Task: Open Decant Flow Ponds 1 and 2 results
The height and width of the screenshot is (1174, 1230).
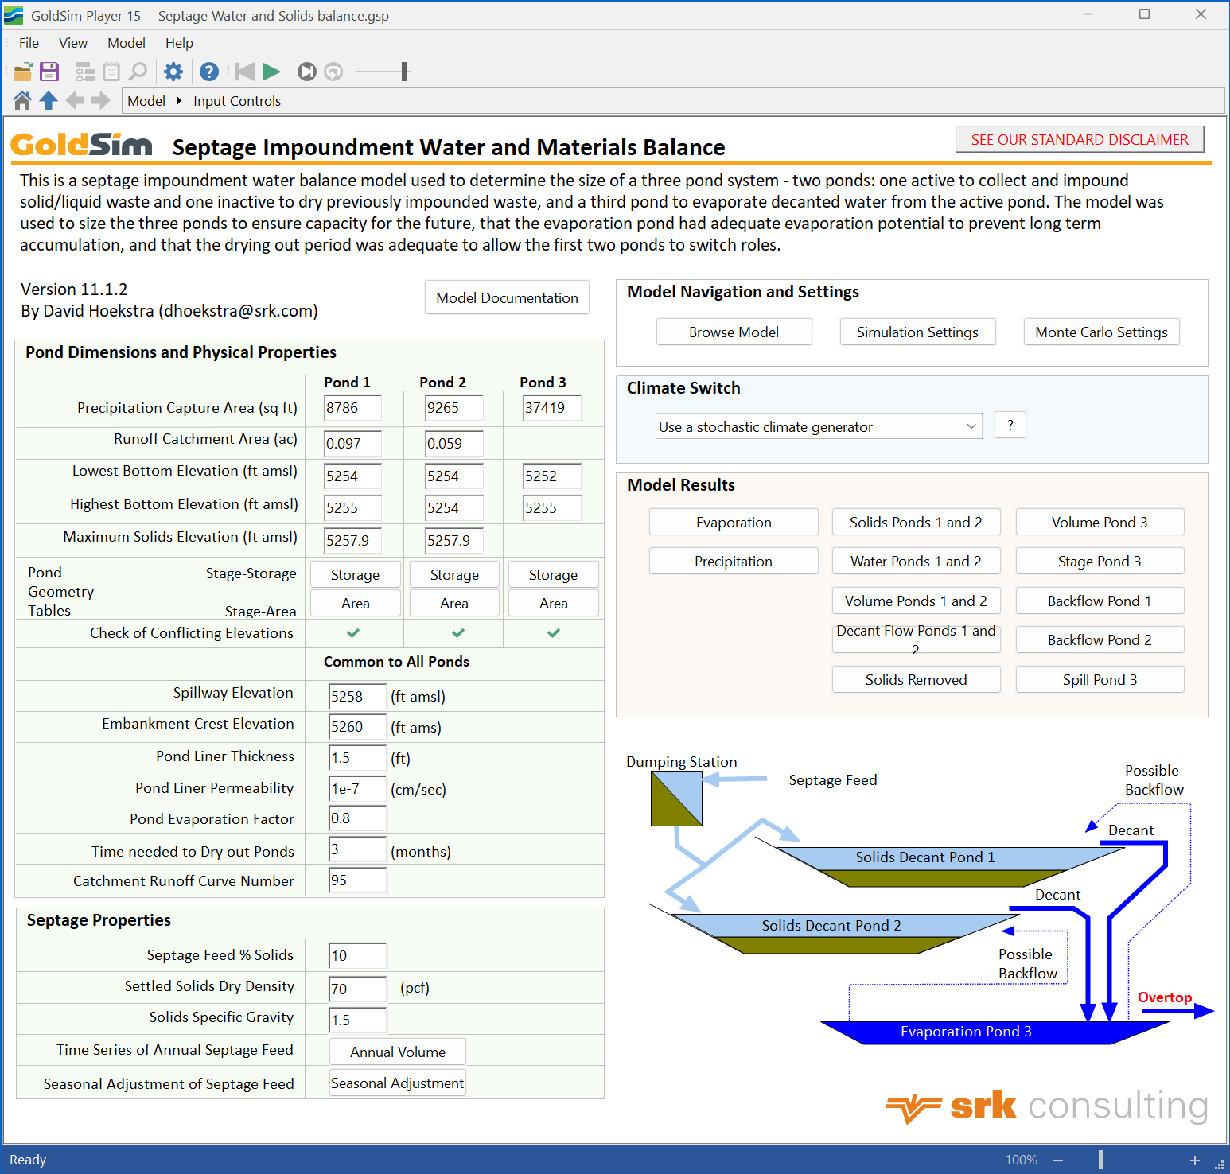Action: point(916,639)
